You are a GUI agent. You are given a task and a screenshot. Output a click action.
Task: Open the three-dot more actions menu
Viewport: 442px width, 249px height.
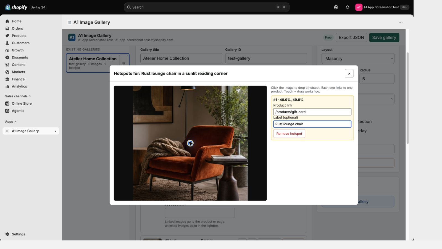[401, 22]
